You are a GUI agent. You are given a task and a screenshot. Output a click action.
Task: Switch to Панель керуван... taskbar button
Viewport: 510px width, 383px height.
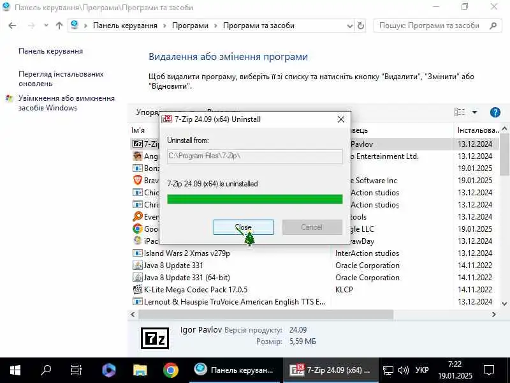pyautogui.click(x=234, y=370)
